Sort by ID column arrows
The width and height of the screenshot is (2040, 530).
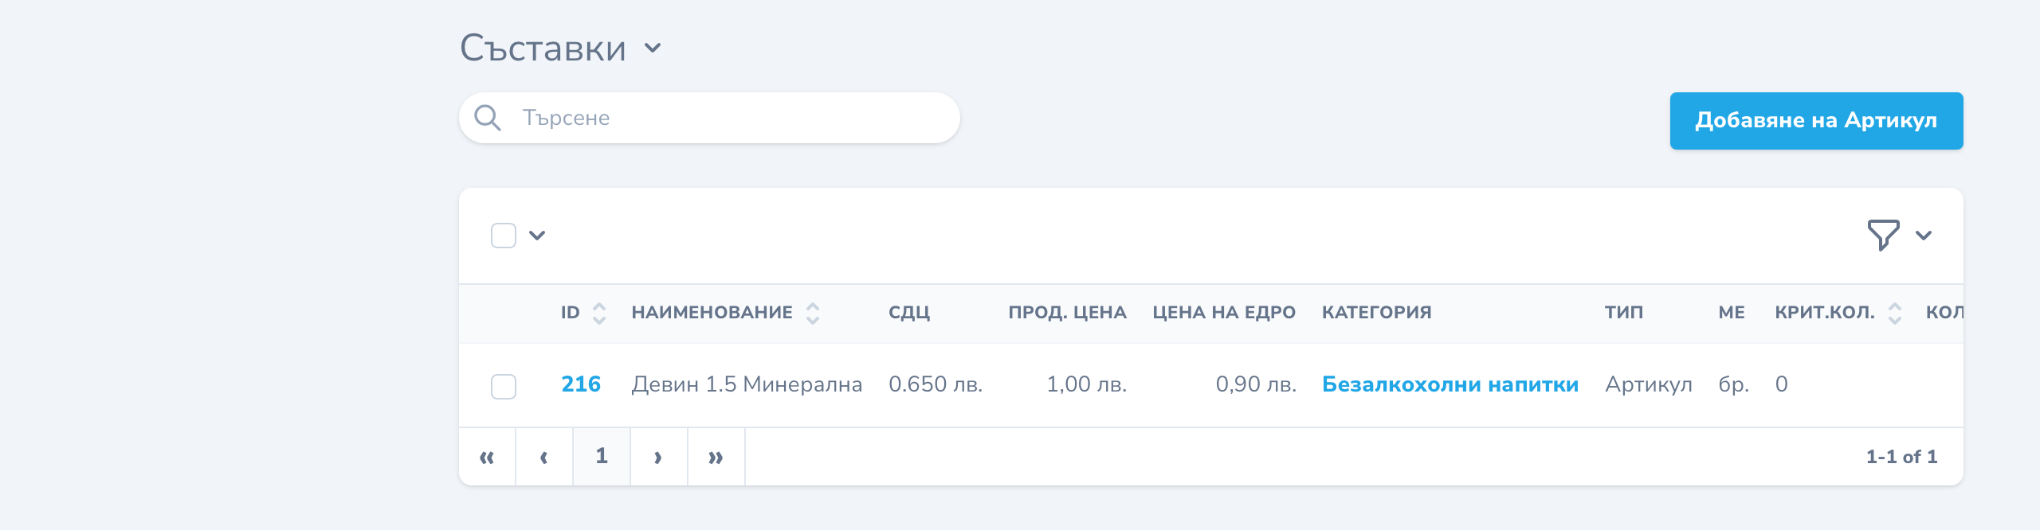click(599, 313)
